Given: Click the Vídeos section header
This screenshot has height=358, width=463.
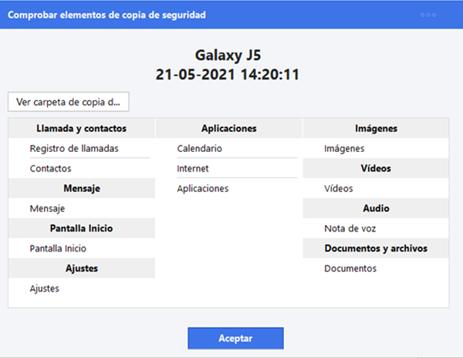Looking at the screenshot, I should (376, 168).
